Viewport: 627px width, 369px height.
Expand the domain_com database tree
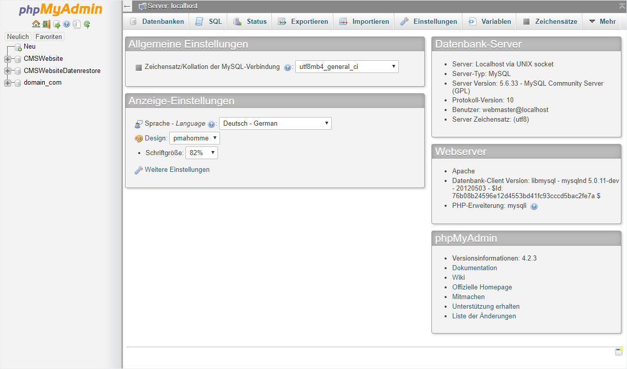(8, 83)
